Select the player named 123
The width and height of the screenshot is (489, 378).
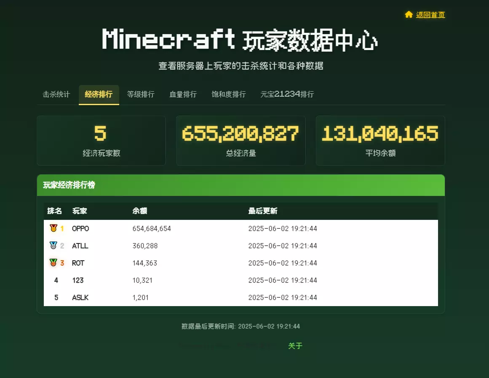(x=78, y=280)
